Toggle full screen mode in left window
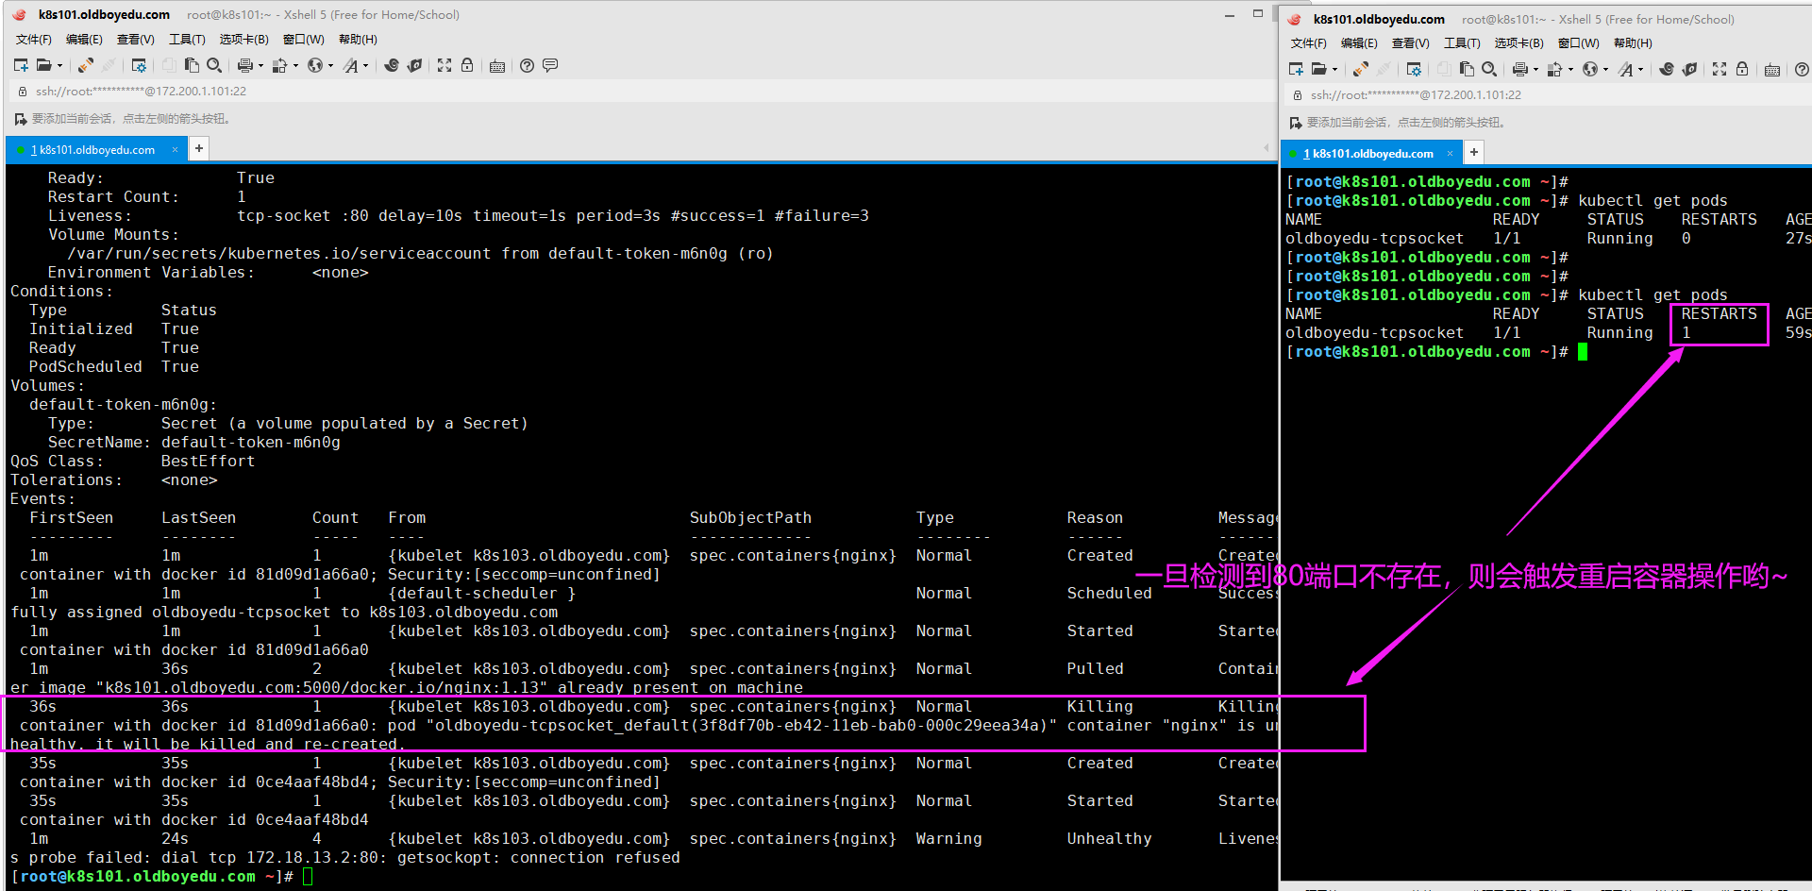This screenshot has height=891, width=1812. tap(445, 65)
